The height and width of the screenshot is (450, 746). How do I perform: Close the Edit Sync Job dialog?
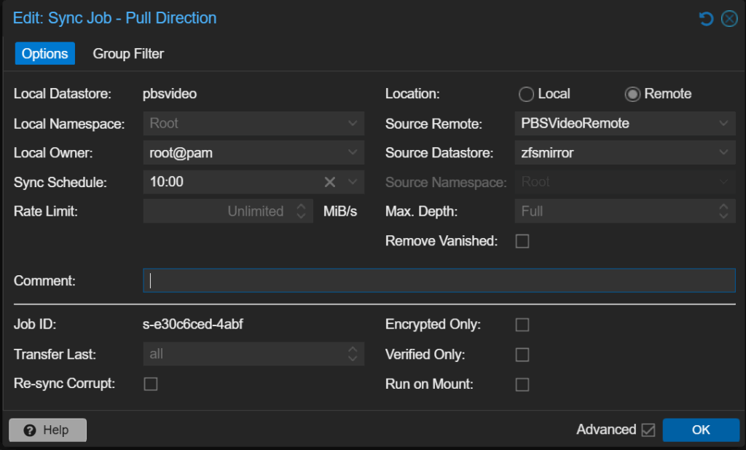[729, 19]
